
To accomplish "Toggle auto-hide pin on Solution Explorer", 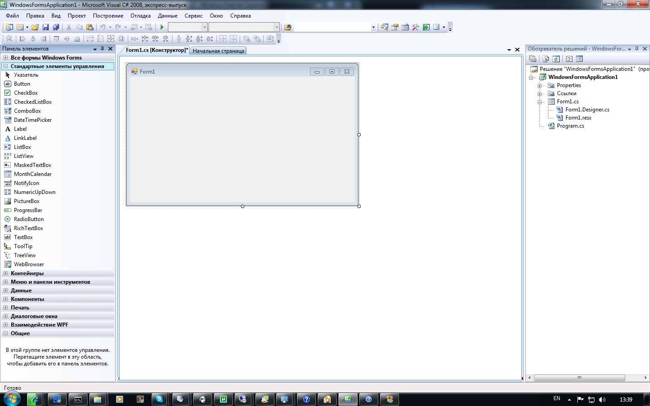I will [x=637, y=49].
